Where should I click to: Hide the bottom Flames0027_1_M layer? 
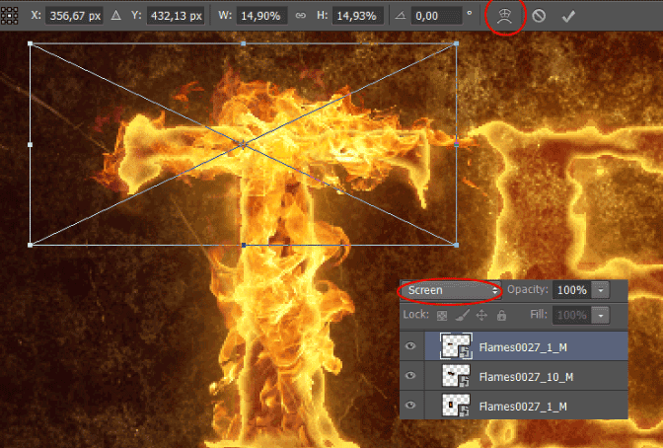(410, 406)
